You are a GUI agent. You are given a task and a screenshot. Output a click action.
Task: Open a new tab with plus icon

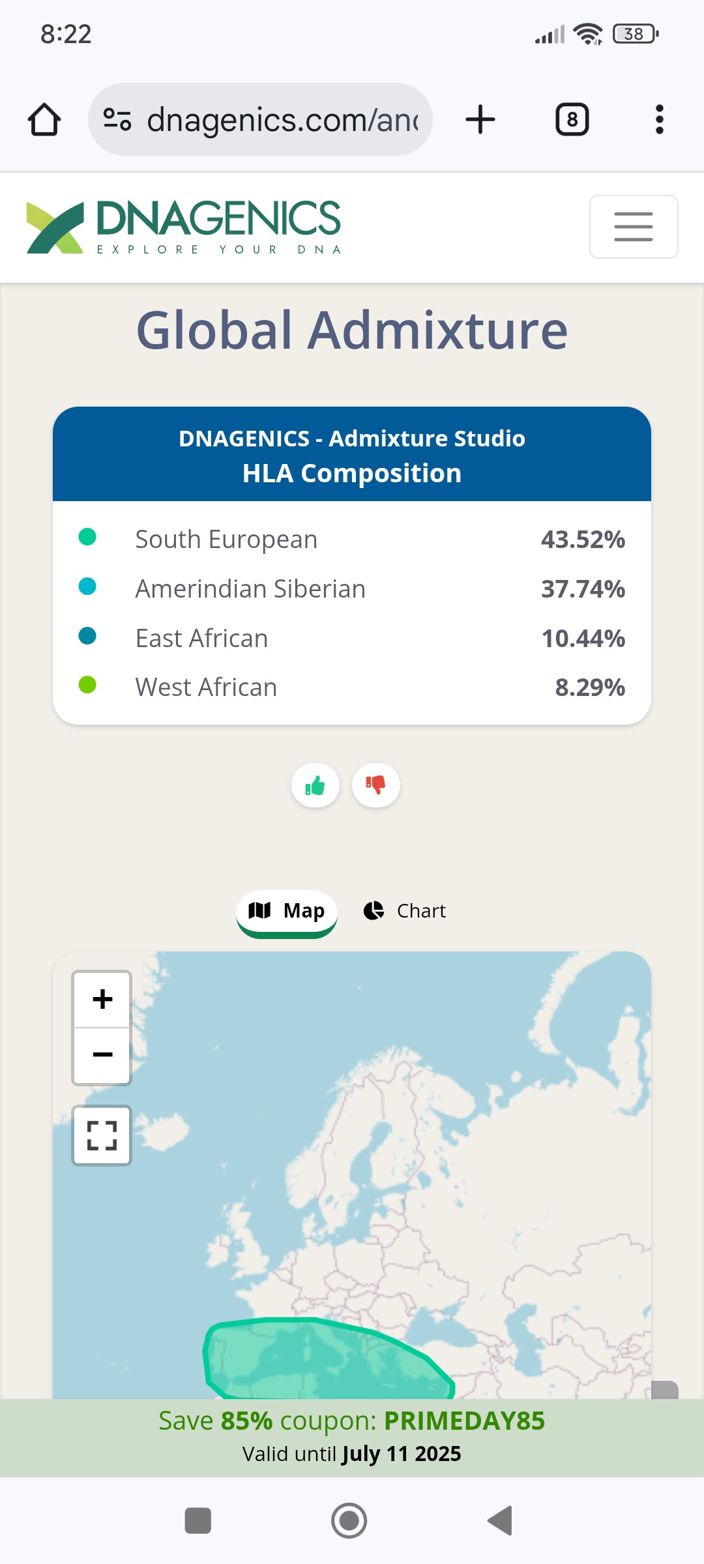point(480,120)
